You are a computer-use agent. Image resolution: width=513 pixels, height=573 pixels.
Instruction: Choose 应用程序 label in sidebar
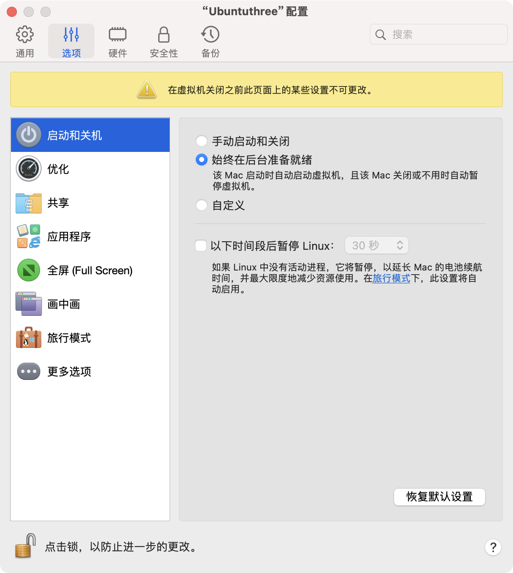pos(69,237)
